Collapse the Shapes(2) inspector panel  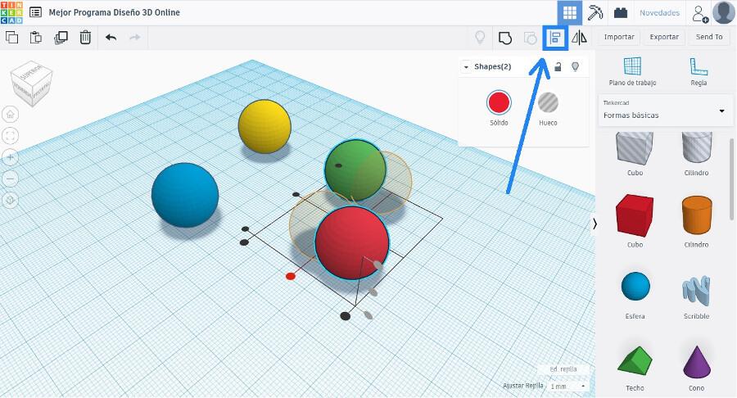pyautogui.click(x=466, y=67)
